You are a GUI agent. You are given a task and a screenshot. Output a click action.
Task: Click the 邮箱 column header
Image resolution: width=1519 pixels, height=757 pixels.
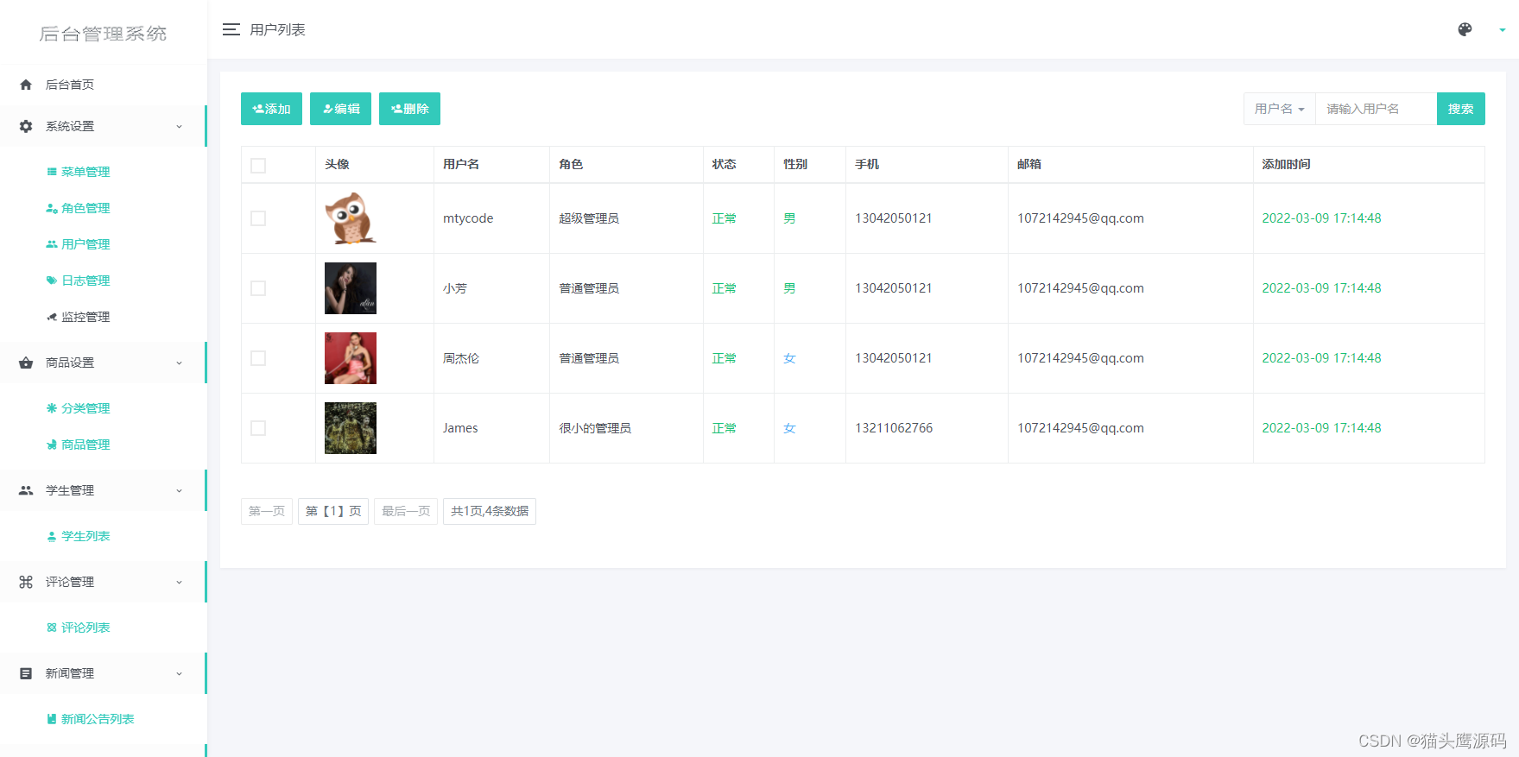[1029, 164]
